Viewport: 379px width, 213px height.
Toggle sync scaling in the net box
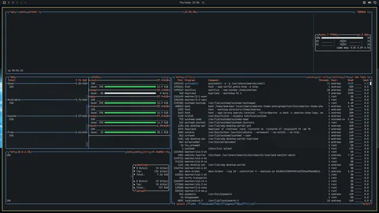coord(129,152)
